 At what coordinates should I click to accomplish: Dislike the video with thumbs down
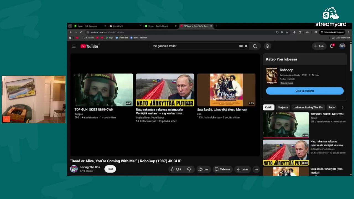click(x=189, y=169)
